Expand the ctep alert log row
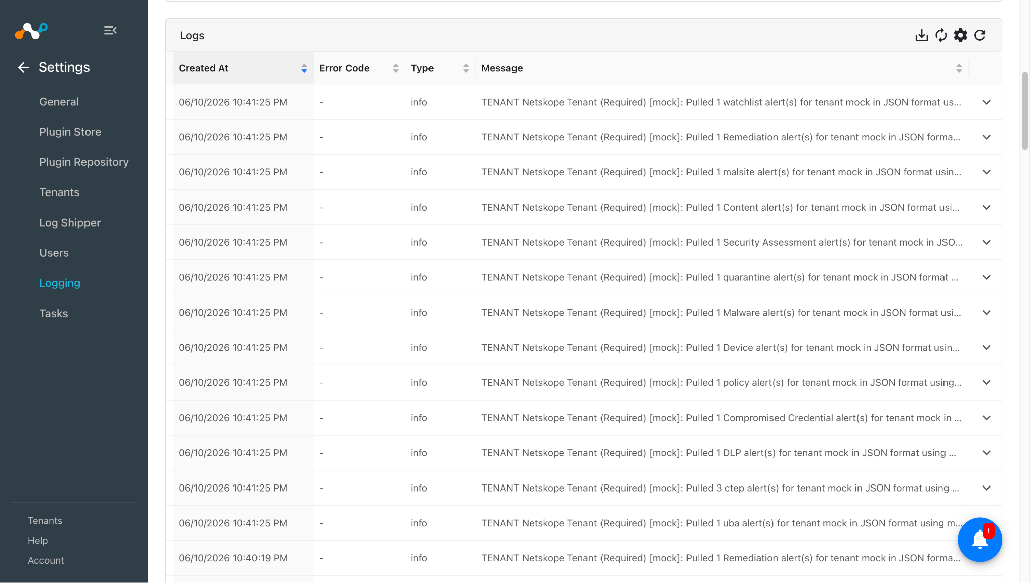Image resolution: width=1030 pixels, height=583 pixels. (987, 488)
